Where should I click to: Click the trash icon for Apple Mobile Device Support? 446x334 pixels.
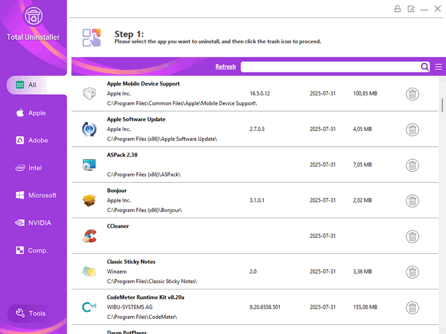point(412,94)
